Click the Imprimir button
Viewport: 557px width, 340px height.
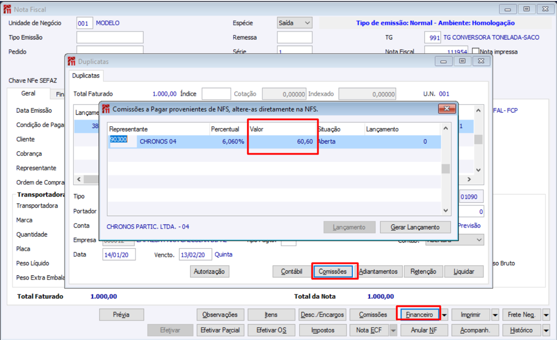(x=471, y=315)
